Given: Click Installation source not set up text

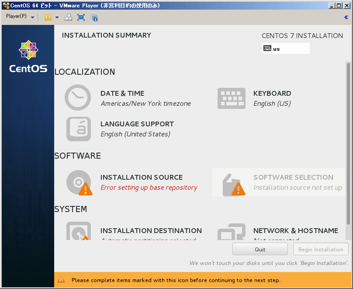Looking at the screenshot, I should pos(298,188).
